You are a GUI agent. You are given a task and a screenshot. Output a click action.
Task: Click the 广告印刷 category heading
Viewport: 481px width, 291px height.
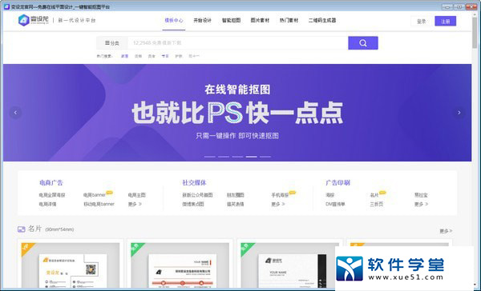[338, 183]
